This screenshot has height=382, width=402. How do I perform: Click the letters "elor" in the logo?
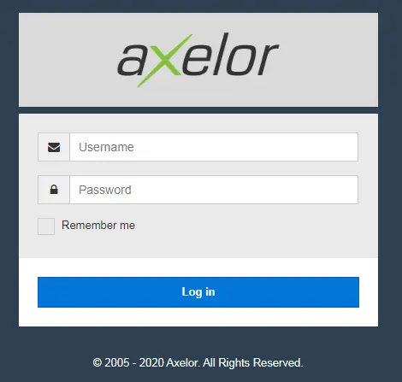(x=231, y=56)
